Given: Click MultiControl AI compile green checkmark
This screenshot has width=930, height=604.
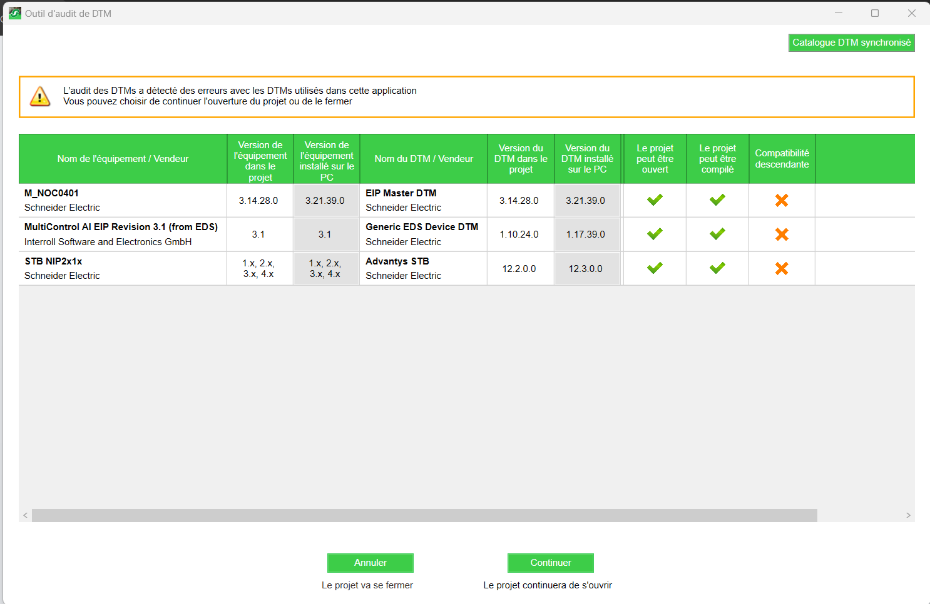Looking at the screenshot, I should [x=717, y=234].
